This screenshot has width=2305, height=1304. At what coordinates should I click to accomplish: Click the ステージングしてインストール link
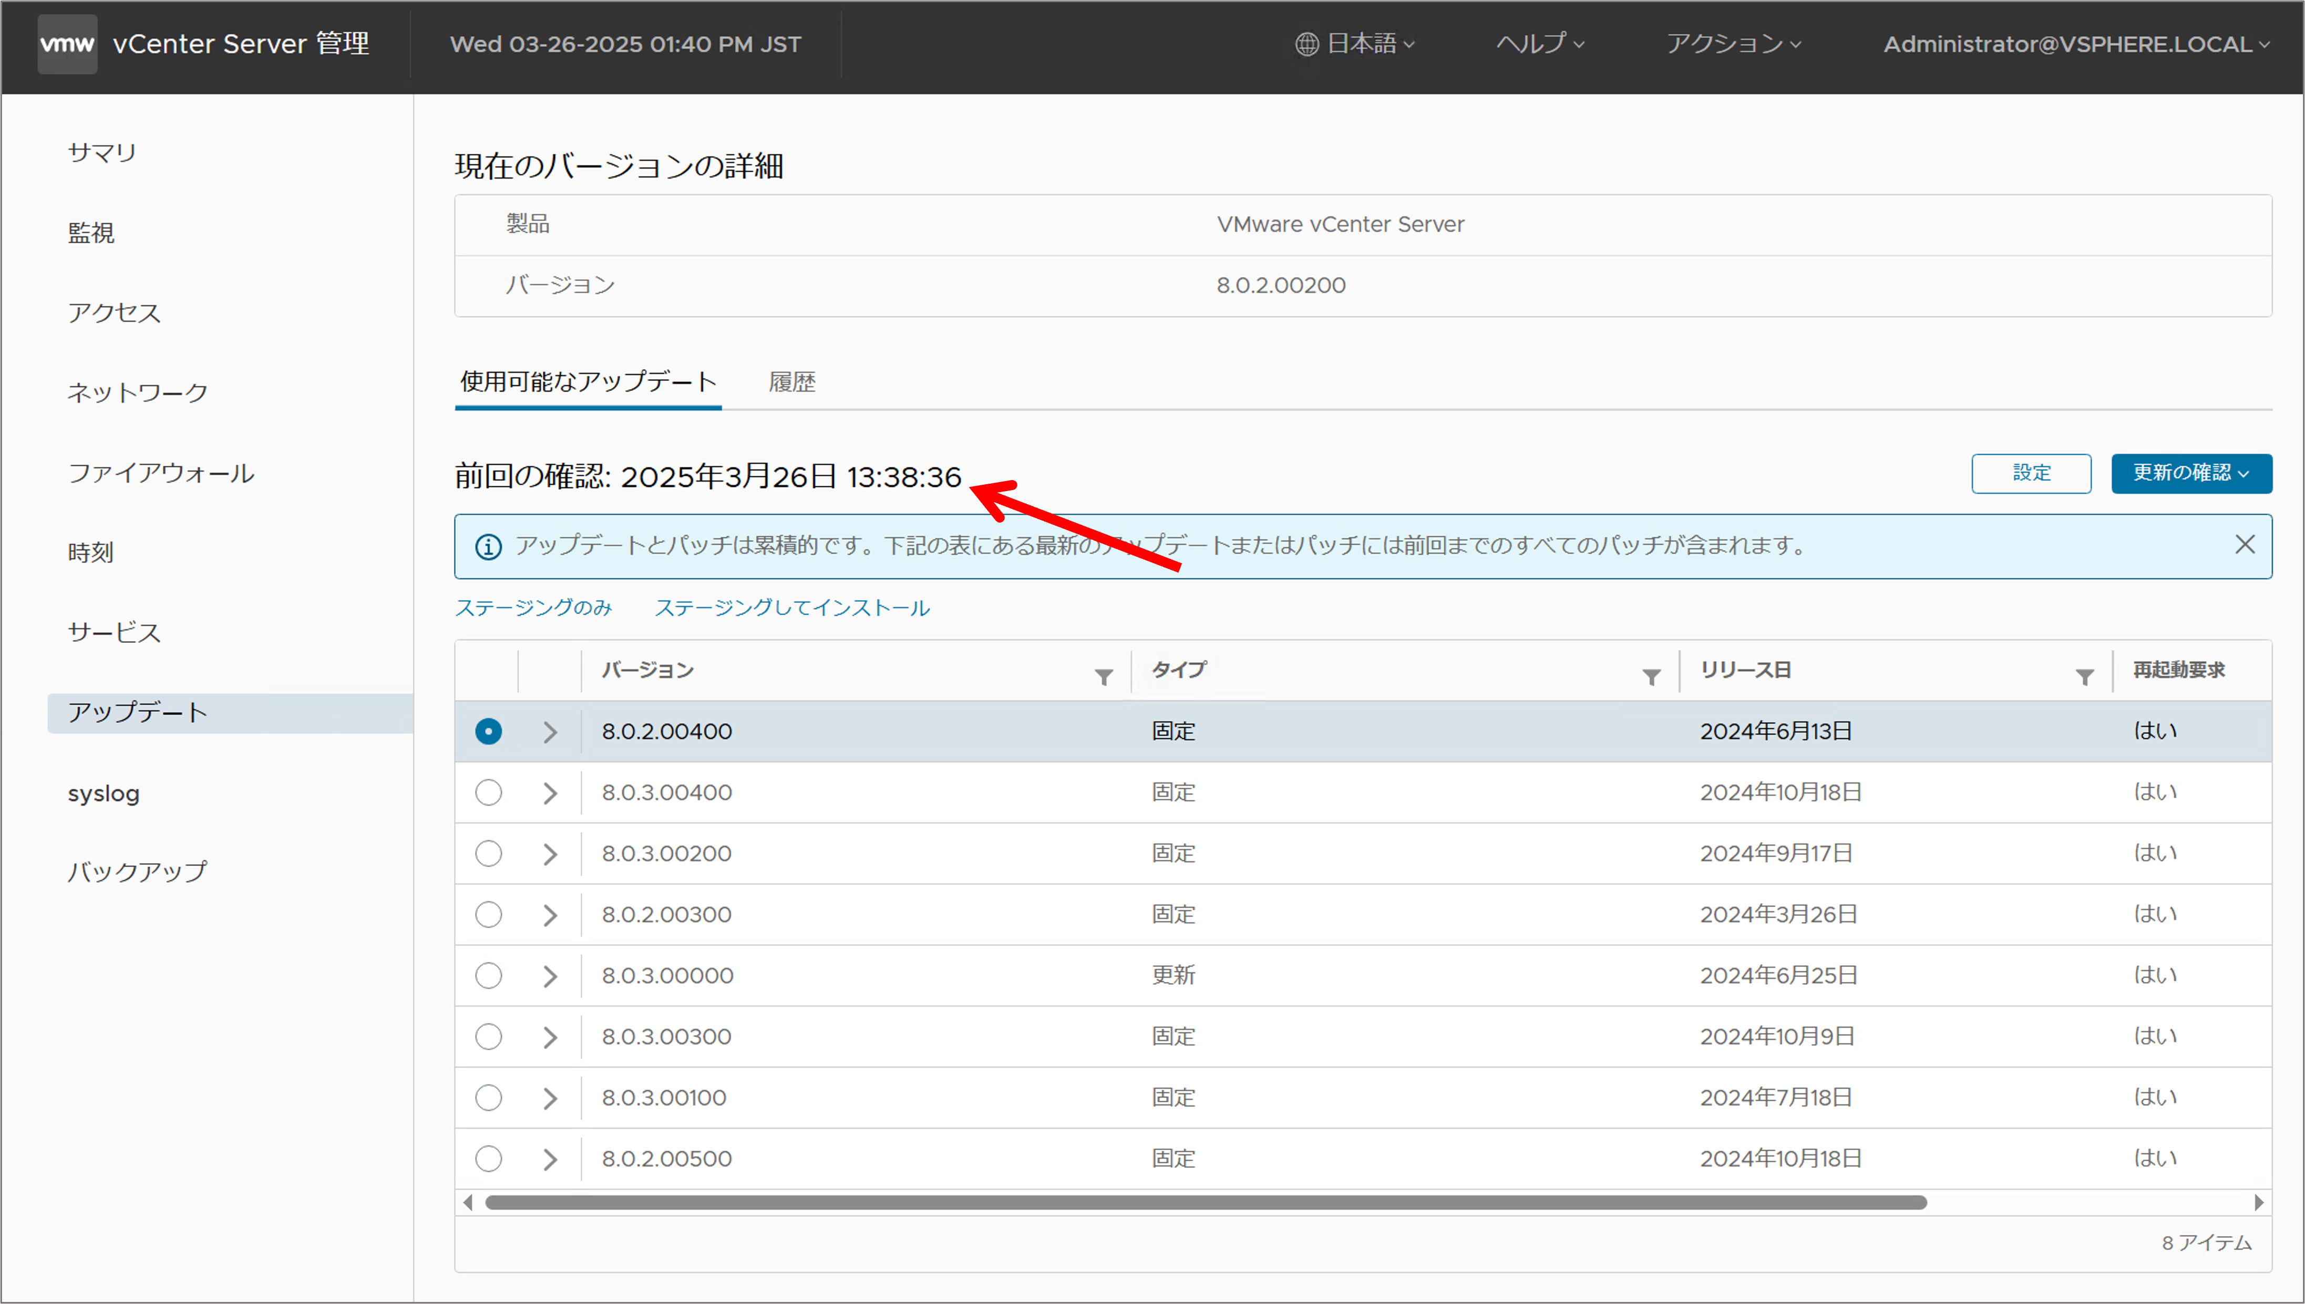pos(792,607)
